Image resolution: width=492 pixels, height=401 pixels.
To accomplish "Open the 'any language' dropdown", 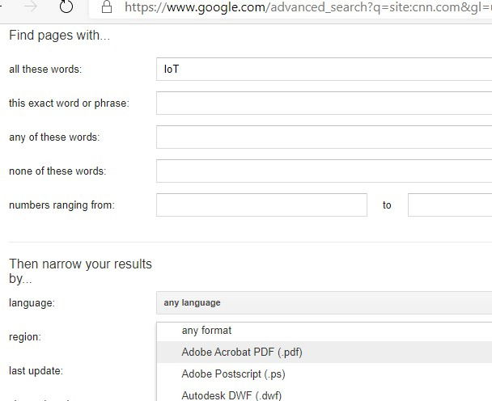I will tap(324, 302).
